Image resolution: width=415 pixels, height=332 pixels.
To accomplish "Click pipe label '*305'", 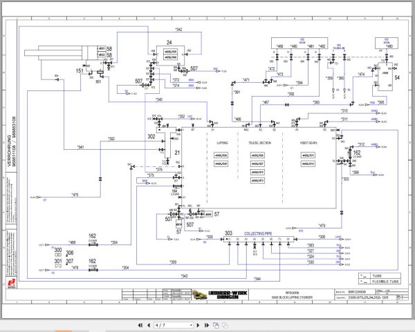I will pos(210,237).
